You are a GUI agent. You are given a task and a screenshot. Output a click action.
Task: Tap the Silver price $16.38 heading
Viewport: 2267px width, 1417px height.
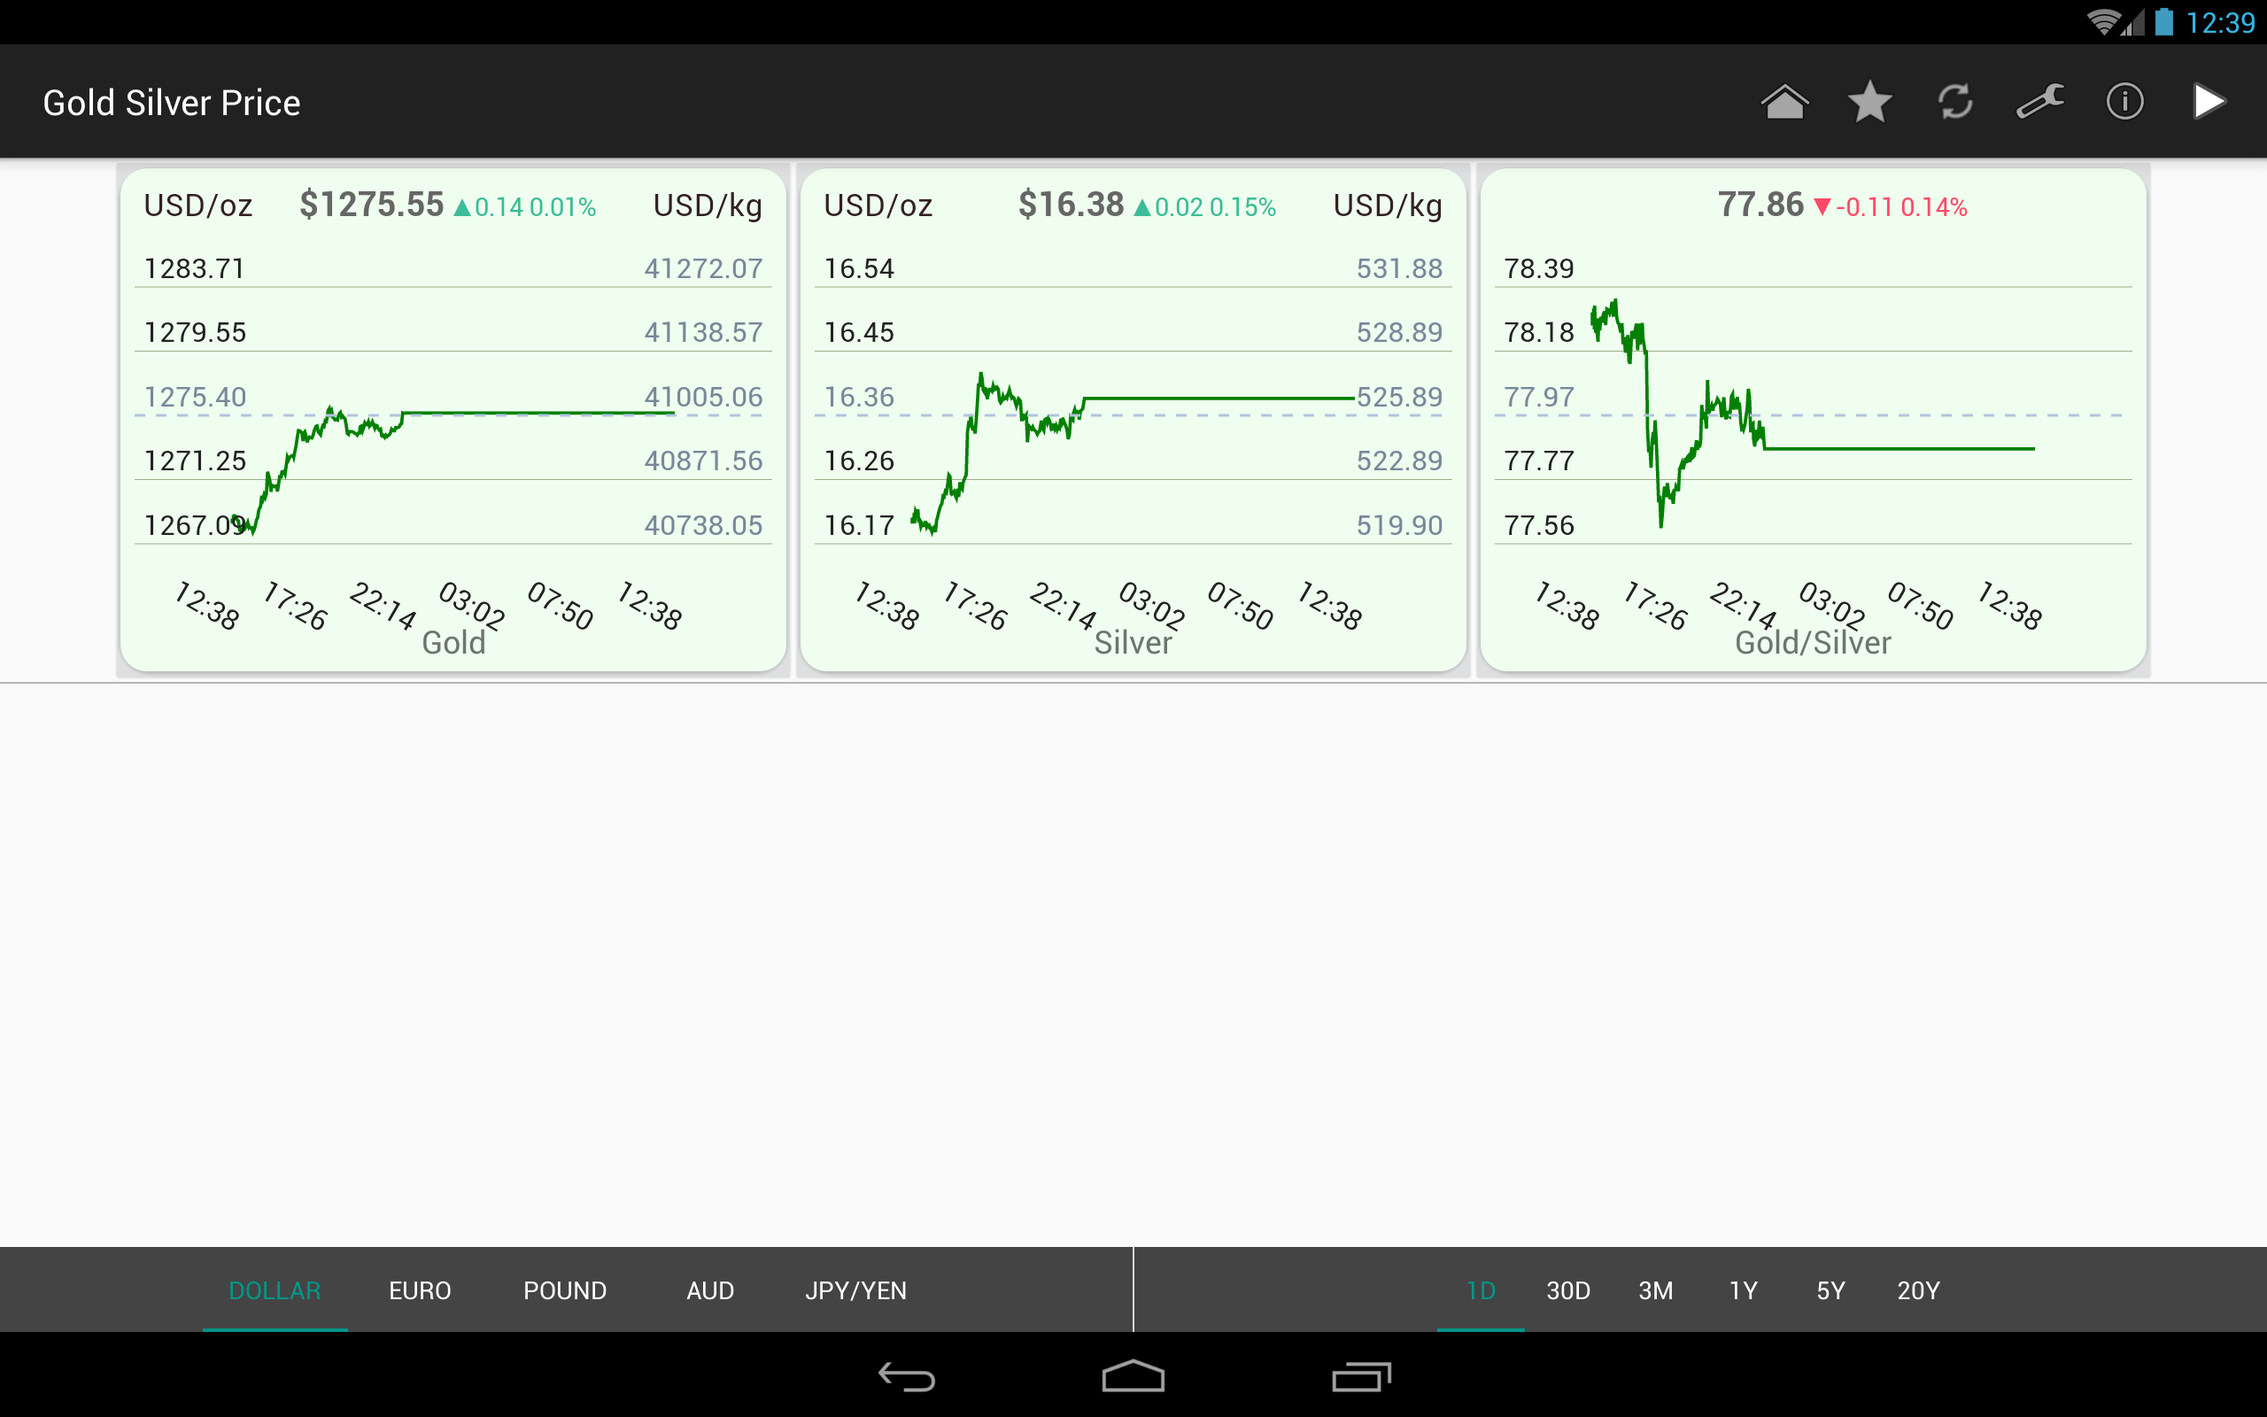[1071, 205]
